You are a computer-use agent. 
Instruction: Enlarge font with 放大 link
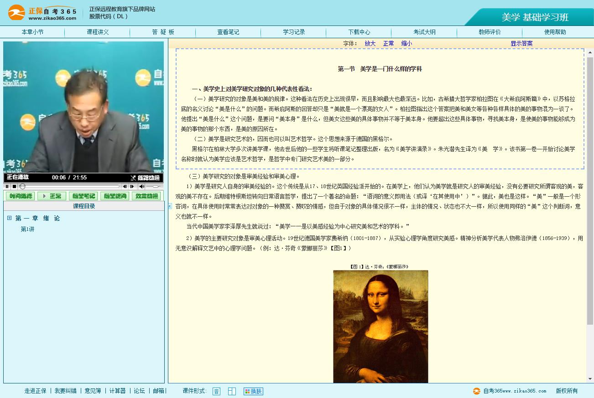coord(370,43)
